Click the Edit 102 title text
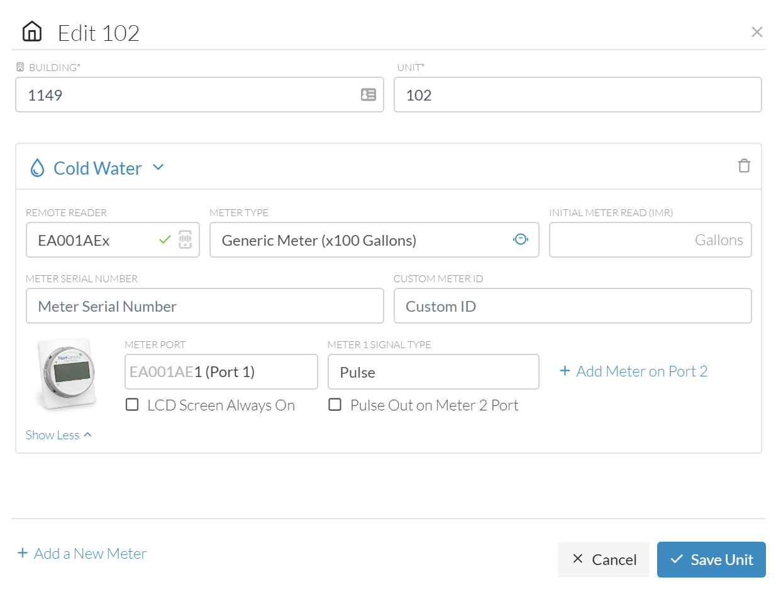 point(99,33)
